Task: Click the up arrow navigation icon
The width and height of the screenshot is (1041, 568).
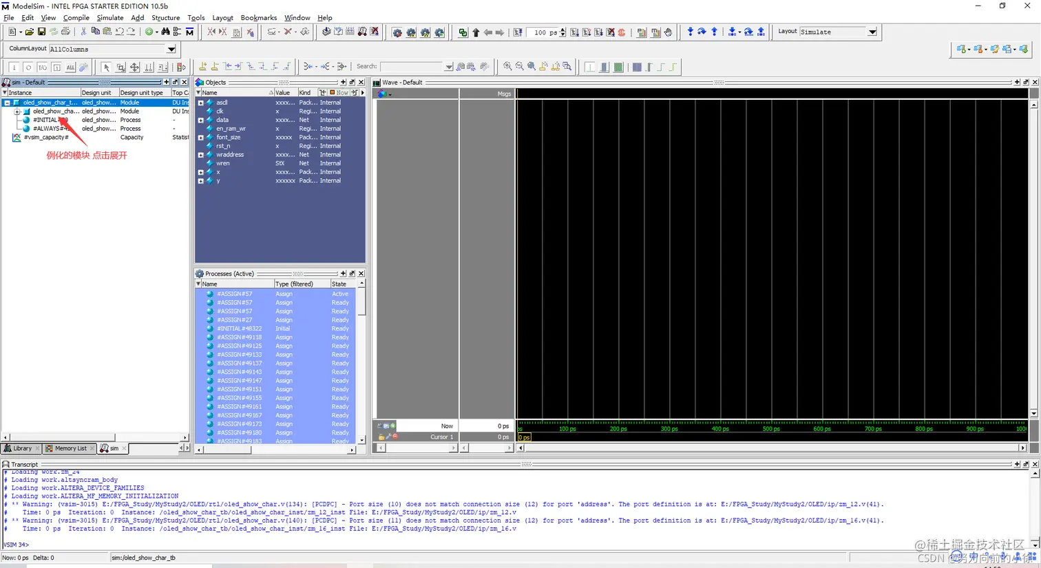Action: (476, 32)
